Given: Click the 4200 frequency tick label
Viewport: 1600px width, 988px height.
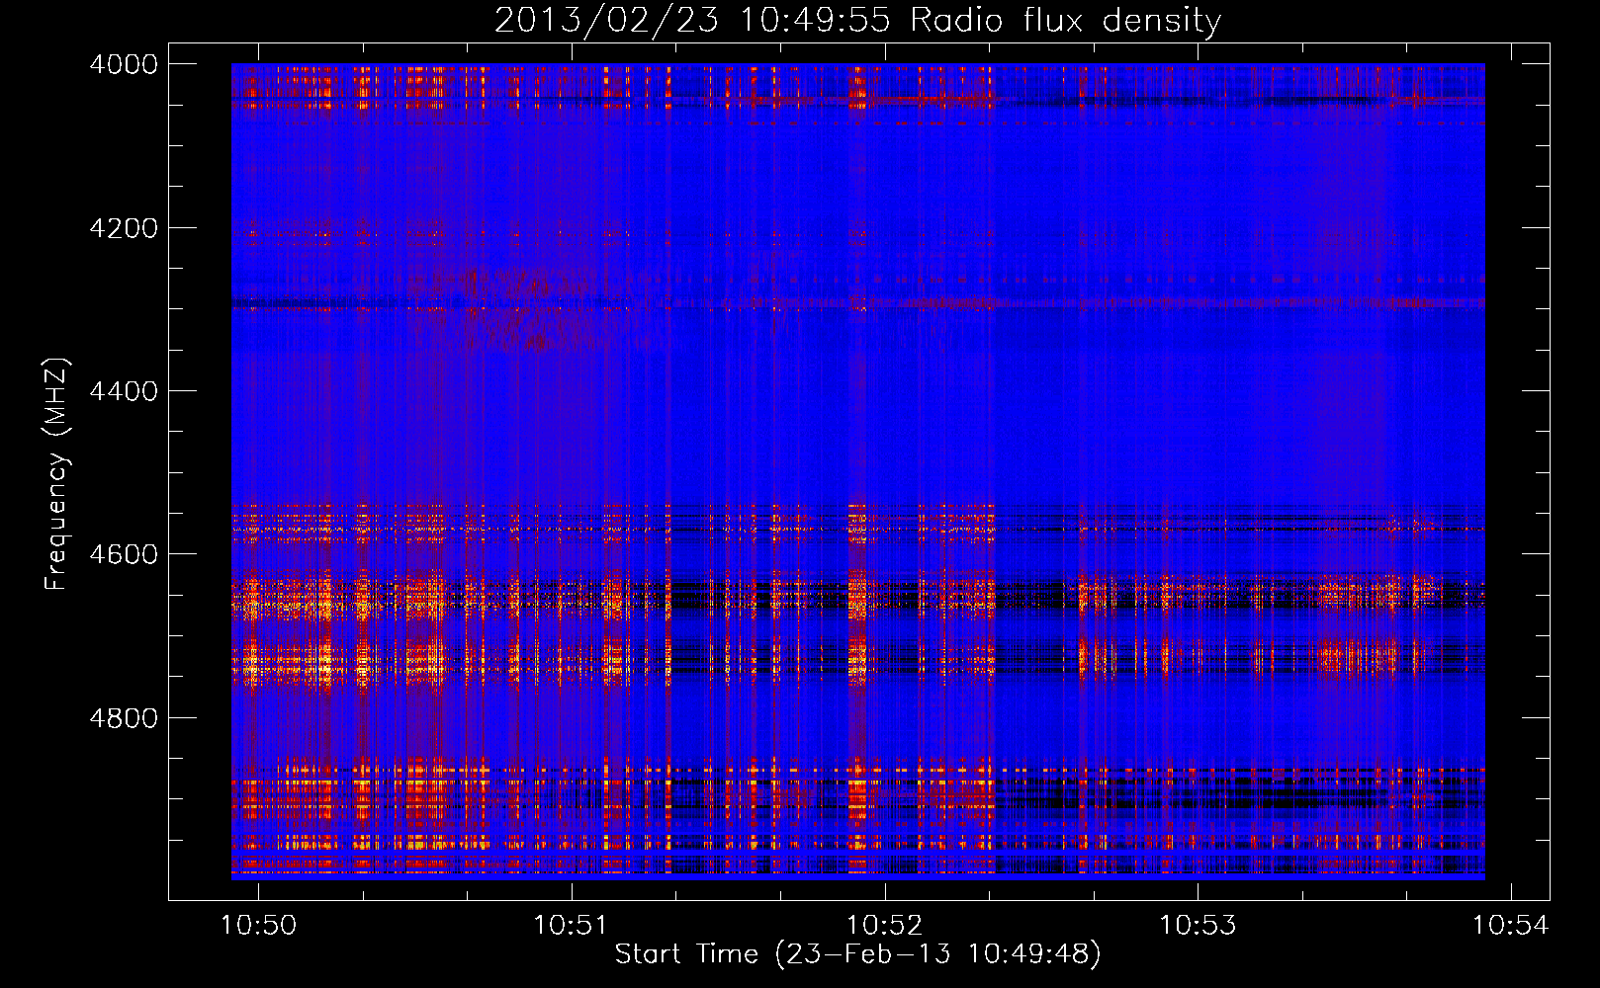Looking at the screenshot, I should point(124,228).
